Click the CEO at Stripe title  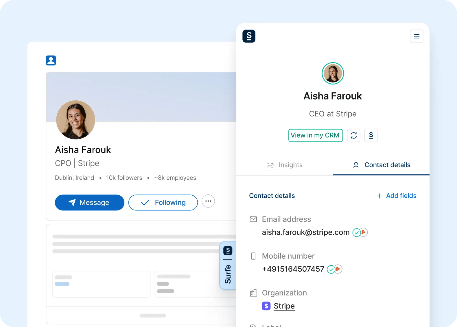pyautogui.click(x=333, y=114)
